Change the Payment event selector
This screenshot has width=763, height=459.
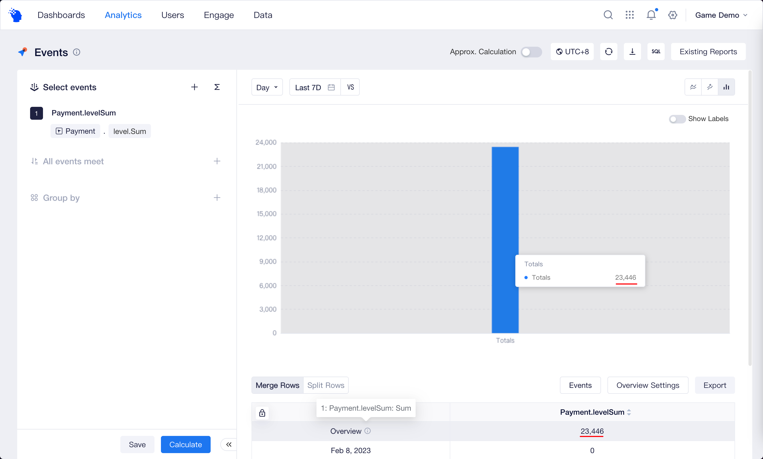point(75,131)
